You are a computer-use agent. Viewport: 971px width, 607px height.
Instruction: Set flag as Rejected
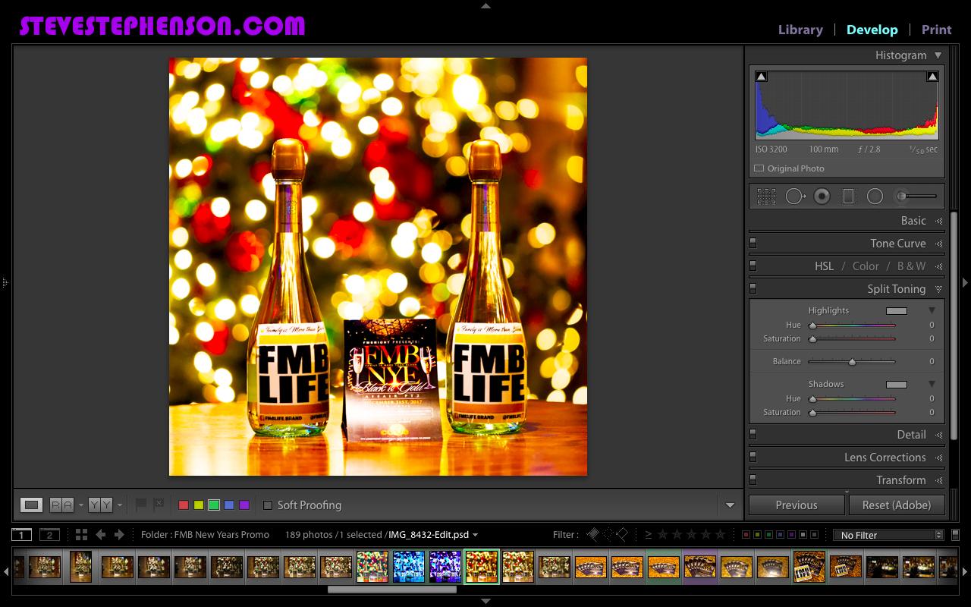158,504
